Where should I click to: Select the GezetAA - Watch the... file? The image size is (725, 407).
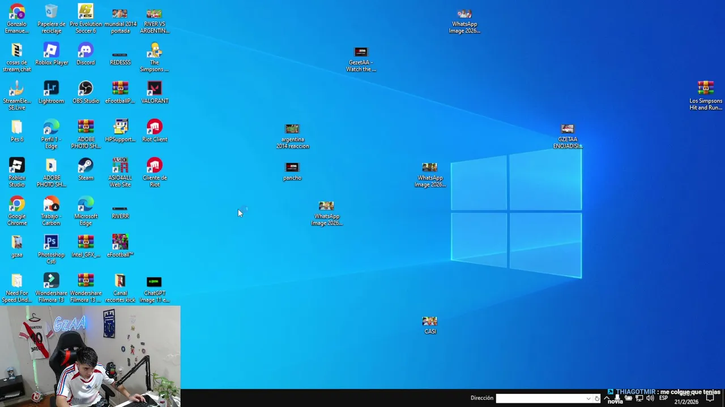(x=361, y=59)
